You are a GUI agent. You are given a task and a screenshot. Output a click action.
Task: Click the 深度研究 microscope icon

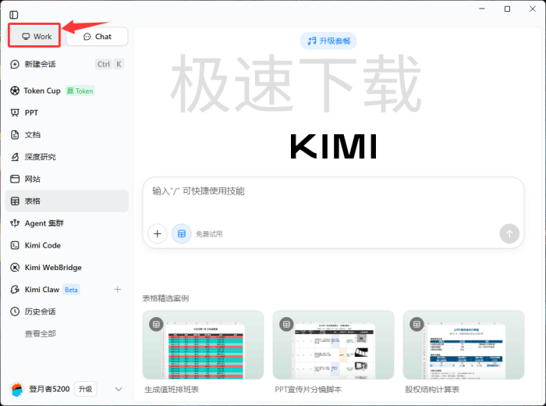coord(15,157)
